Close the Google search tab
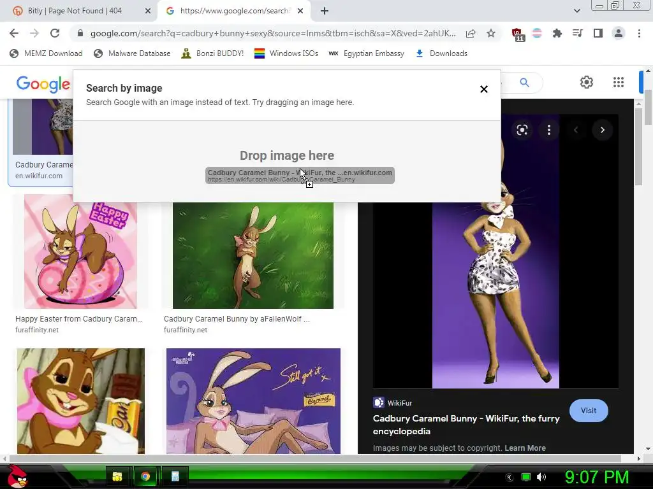Screen dimensions: 653x489 coord(300,11)
